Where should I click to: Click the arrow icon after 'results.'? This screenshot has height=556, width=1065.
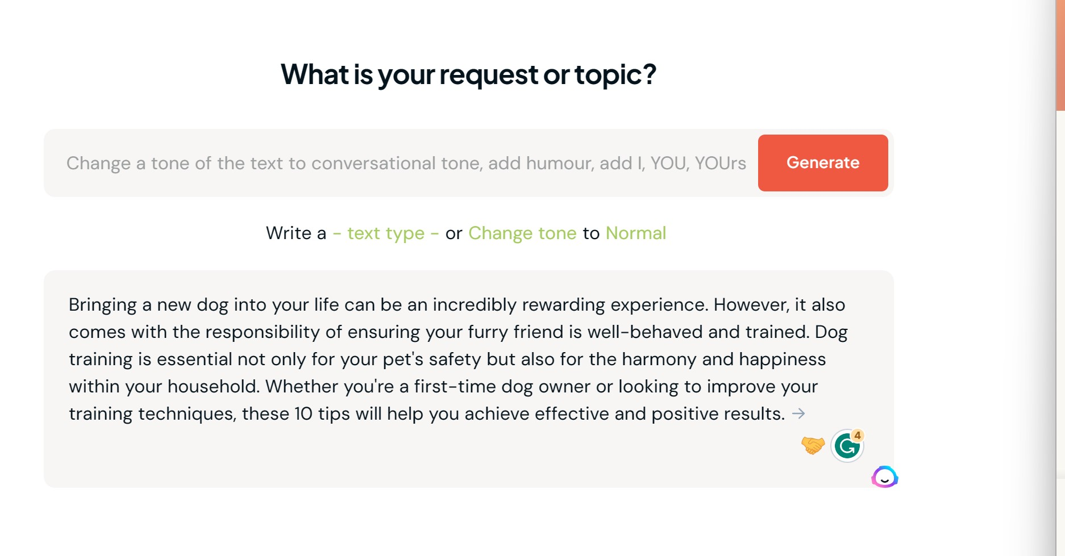click(798, 413)
